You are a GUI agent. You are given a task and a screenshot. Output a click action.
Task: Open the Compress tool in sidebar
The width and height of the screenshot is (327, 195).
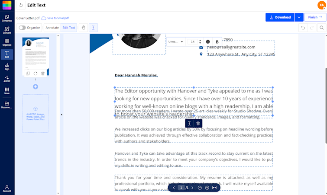[7, 18]
